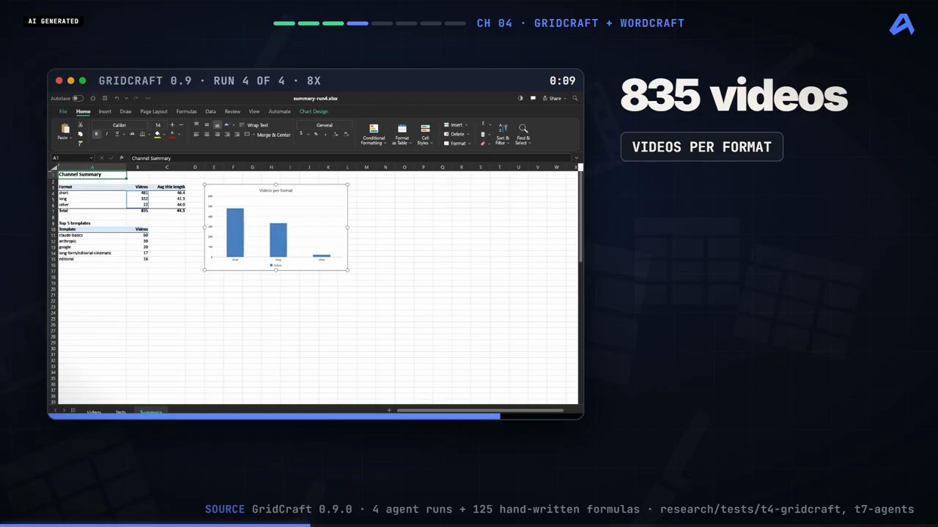Click the Format Painter brush icon
Image resolution: width=938 pixels, height=527 pixels.
pyautogui.click(x=81, y=143)
